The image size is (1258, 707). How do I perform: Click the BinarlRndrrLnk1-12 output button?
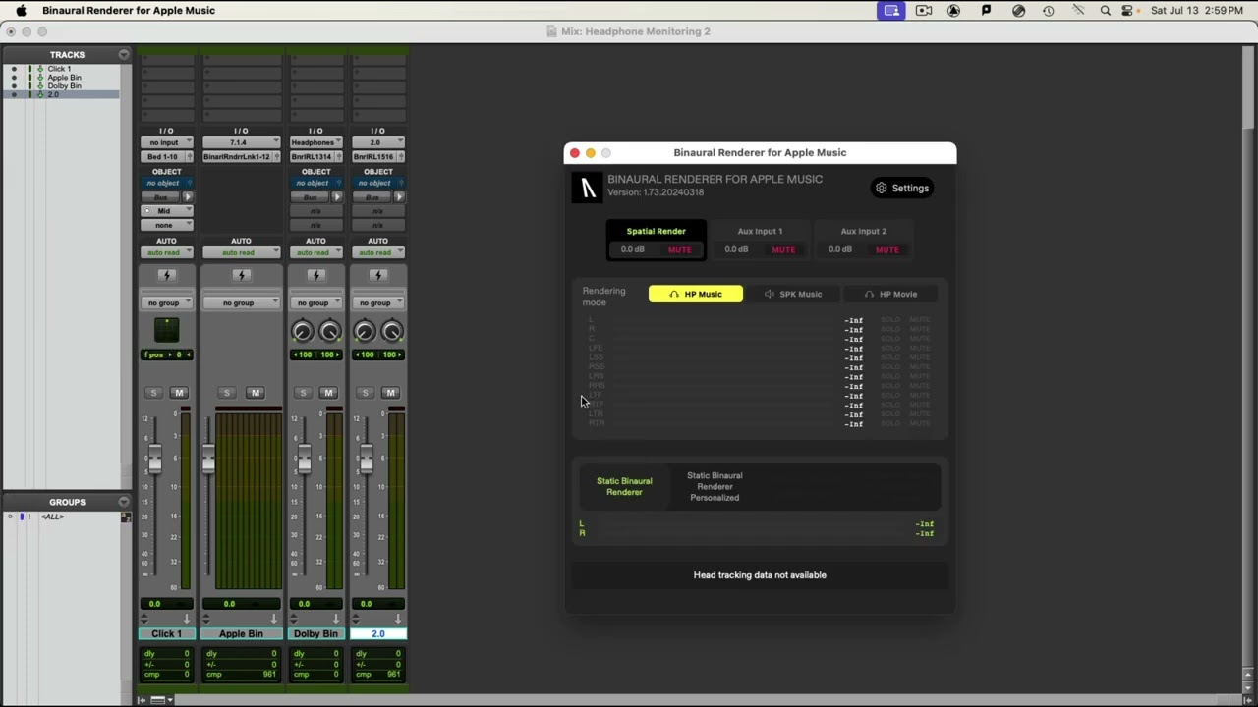[x=241, y=157]
